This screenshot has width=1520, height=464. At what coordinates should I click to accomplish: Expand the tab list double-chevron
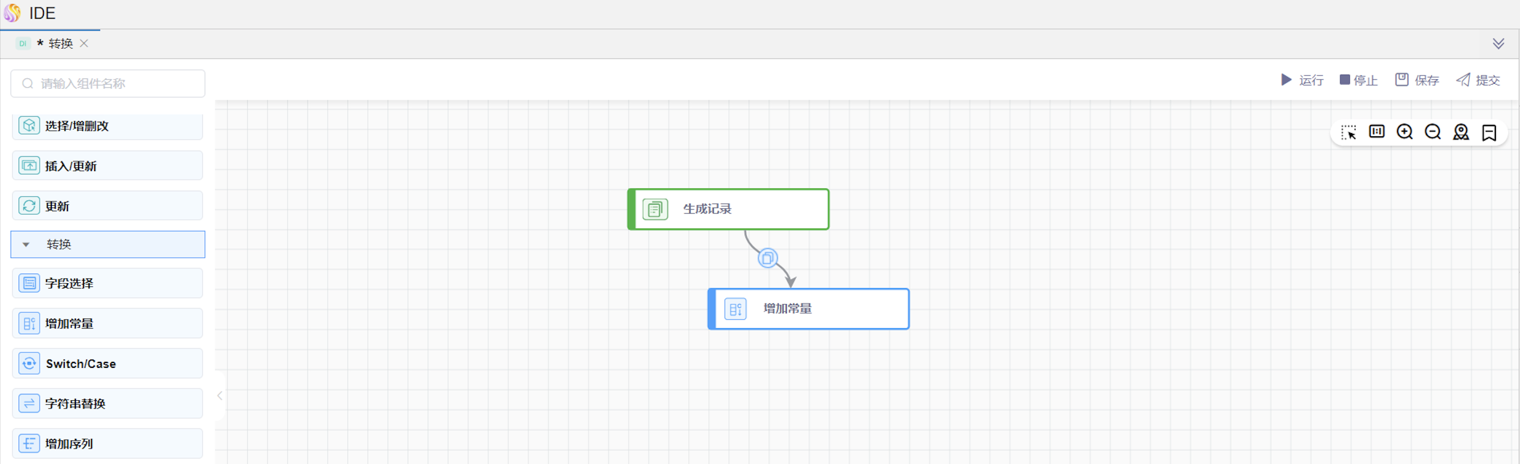(1498, 44)
